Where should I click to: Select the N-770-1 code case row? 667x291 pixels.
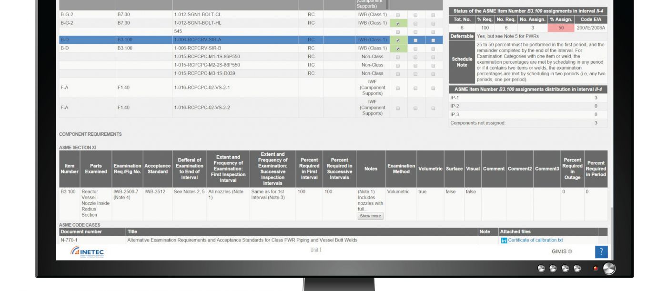coord(329,240)
